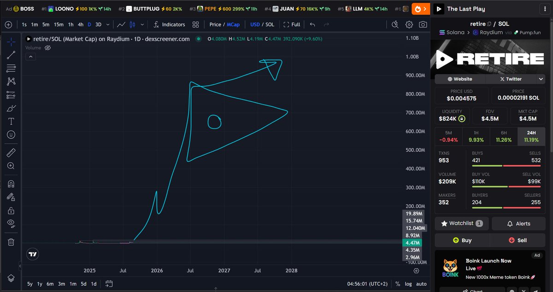553x292 pixels.
Task: Activate the zoom in tool
Action: pyautogui.click(x=11, y=166)
